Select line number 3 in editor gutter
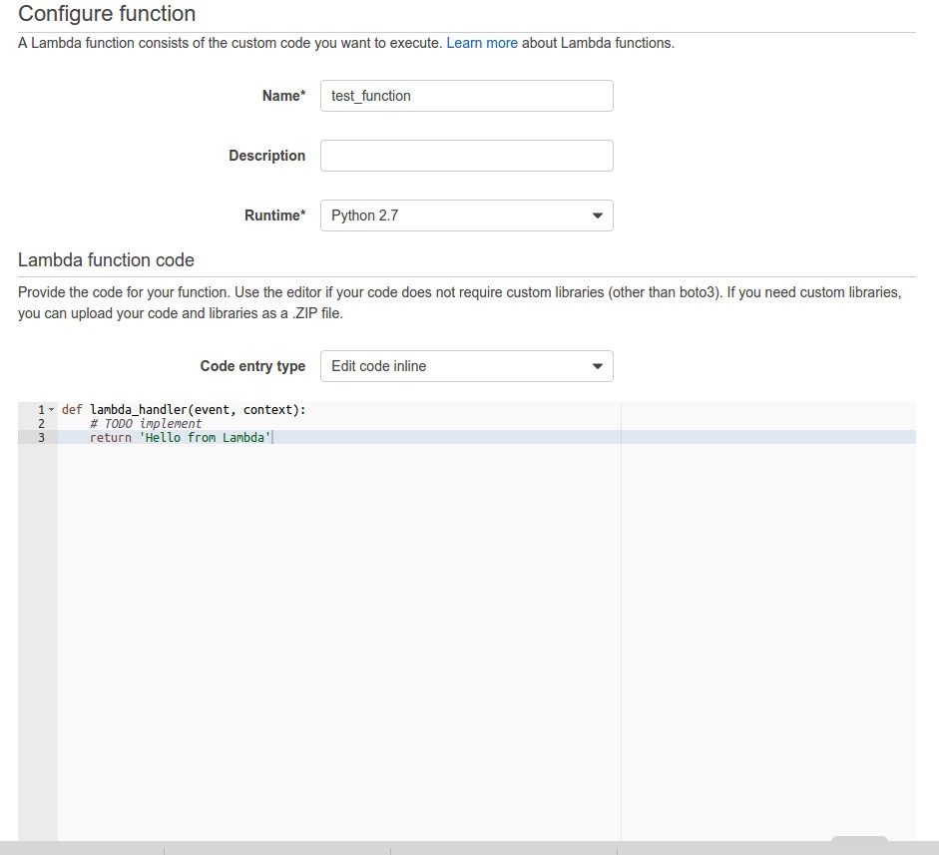 coord(41,438)
